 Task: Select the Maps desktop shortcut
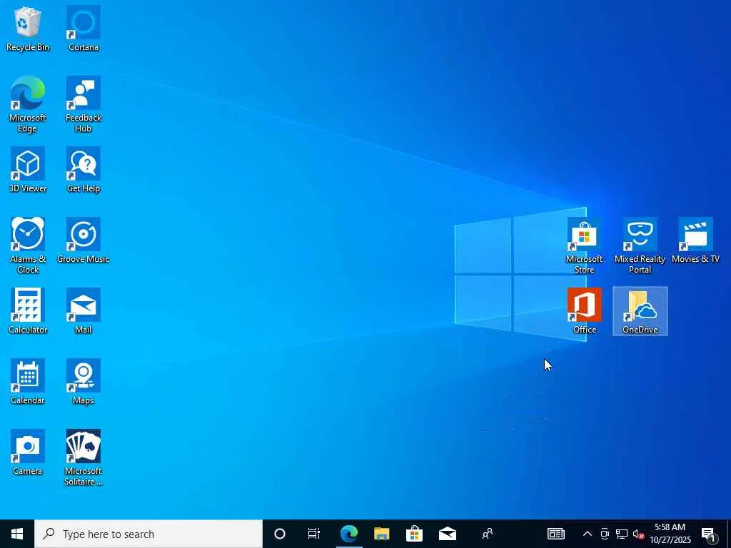tap(84, 382)
